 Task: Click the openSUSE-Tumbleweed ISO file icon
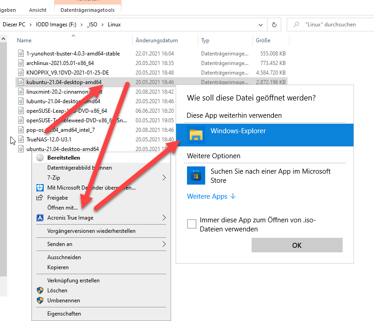21,120
